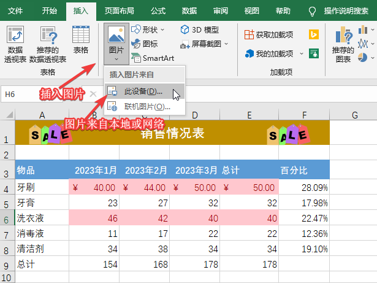Switch to the View (视图) tab

[252, 11]
